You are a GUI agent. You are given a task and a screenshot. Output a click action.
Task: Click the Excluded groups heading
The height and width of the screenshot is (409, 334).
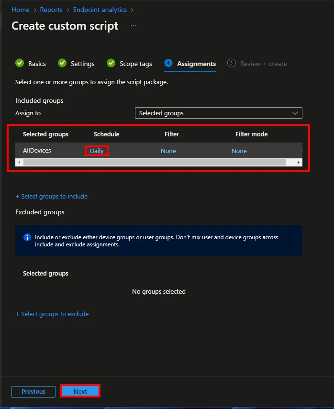[40, 212]
